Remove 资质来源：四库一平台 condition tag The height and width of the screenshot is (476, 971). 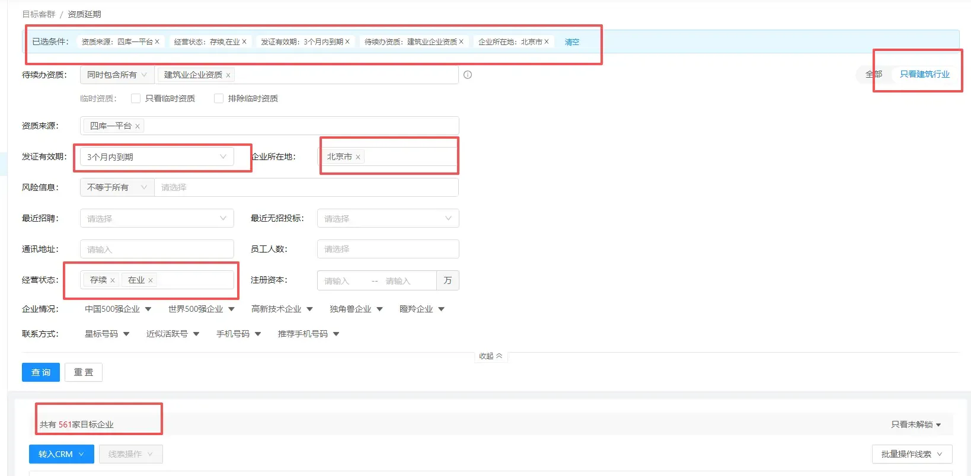tap(157, 42)
